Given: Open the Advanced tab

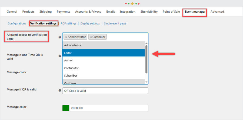Looking at the screenshot, I should click(217, 12).
